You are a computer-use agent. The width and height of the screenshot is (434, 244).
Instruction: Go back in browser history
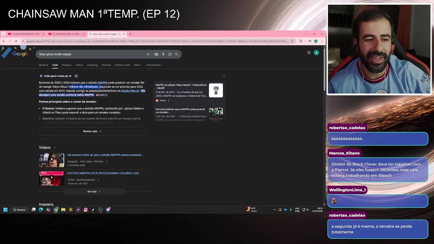[4, 41]
